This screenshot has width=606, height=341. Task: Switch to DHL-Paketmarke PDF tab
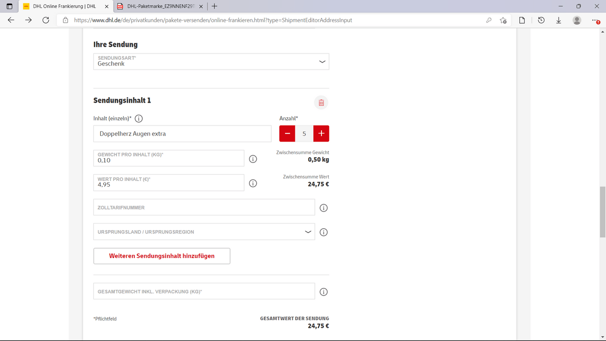coord(160,6)
